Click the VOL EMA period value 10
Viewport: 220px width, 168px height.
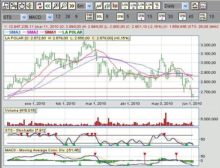coord(212,17)
